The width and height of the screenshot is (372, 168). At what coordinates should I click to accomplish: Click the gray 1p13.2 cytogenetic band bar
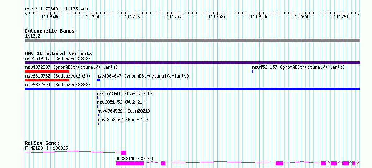[192, 40]
